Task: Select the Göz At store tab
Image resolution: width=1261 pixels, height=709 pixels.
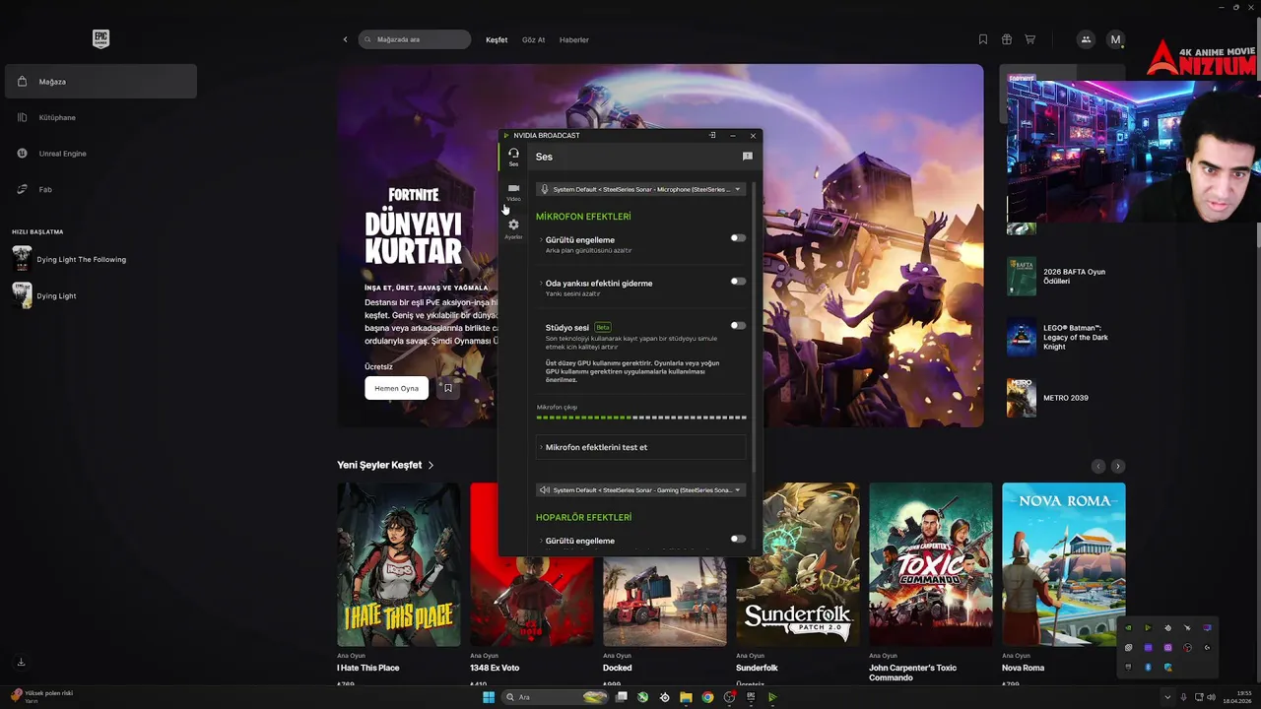Action: click(x=533, y=40)
